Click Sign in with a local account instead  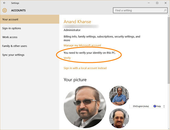85,68
